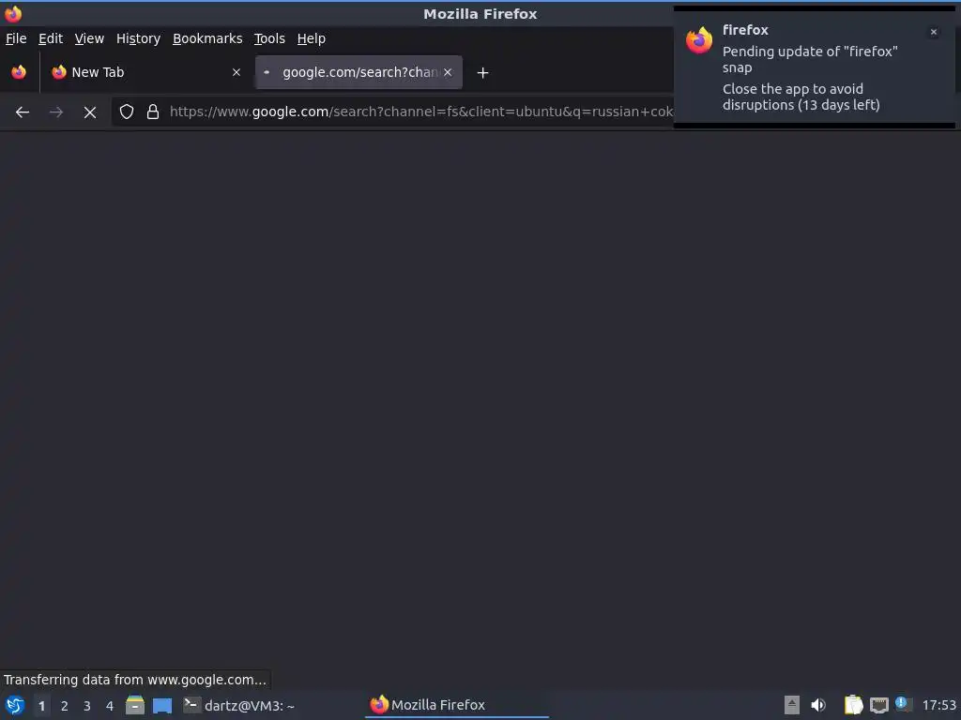Go back to the previous page
The height and width of the screenshot is (720, 961).
click(x=23, y=112)
